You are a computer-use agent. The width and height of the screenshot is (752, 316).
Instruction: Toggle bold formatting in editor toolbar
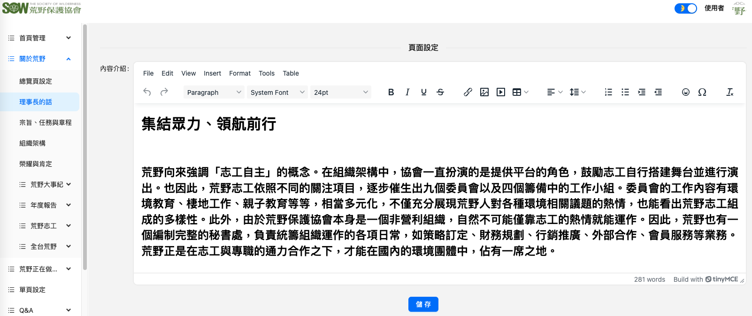391,92
